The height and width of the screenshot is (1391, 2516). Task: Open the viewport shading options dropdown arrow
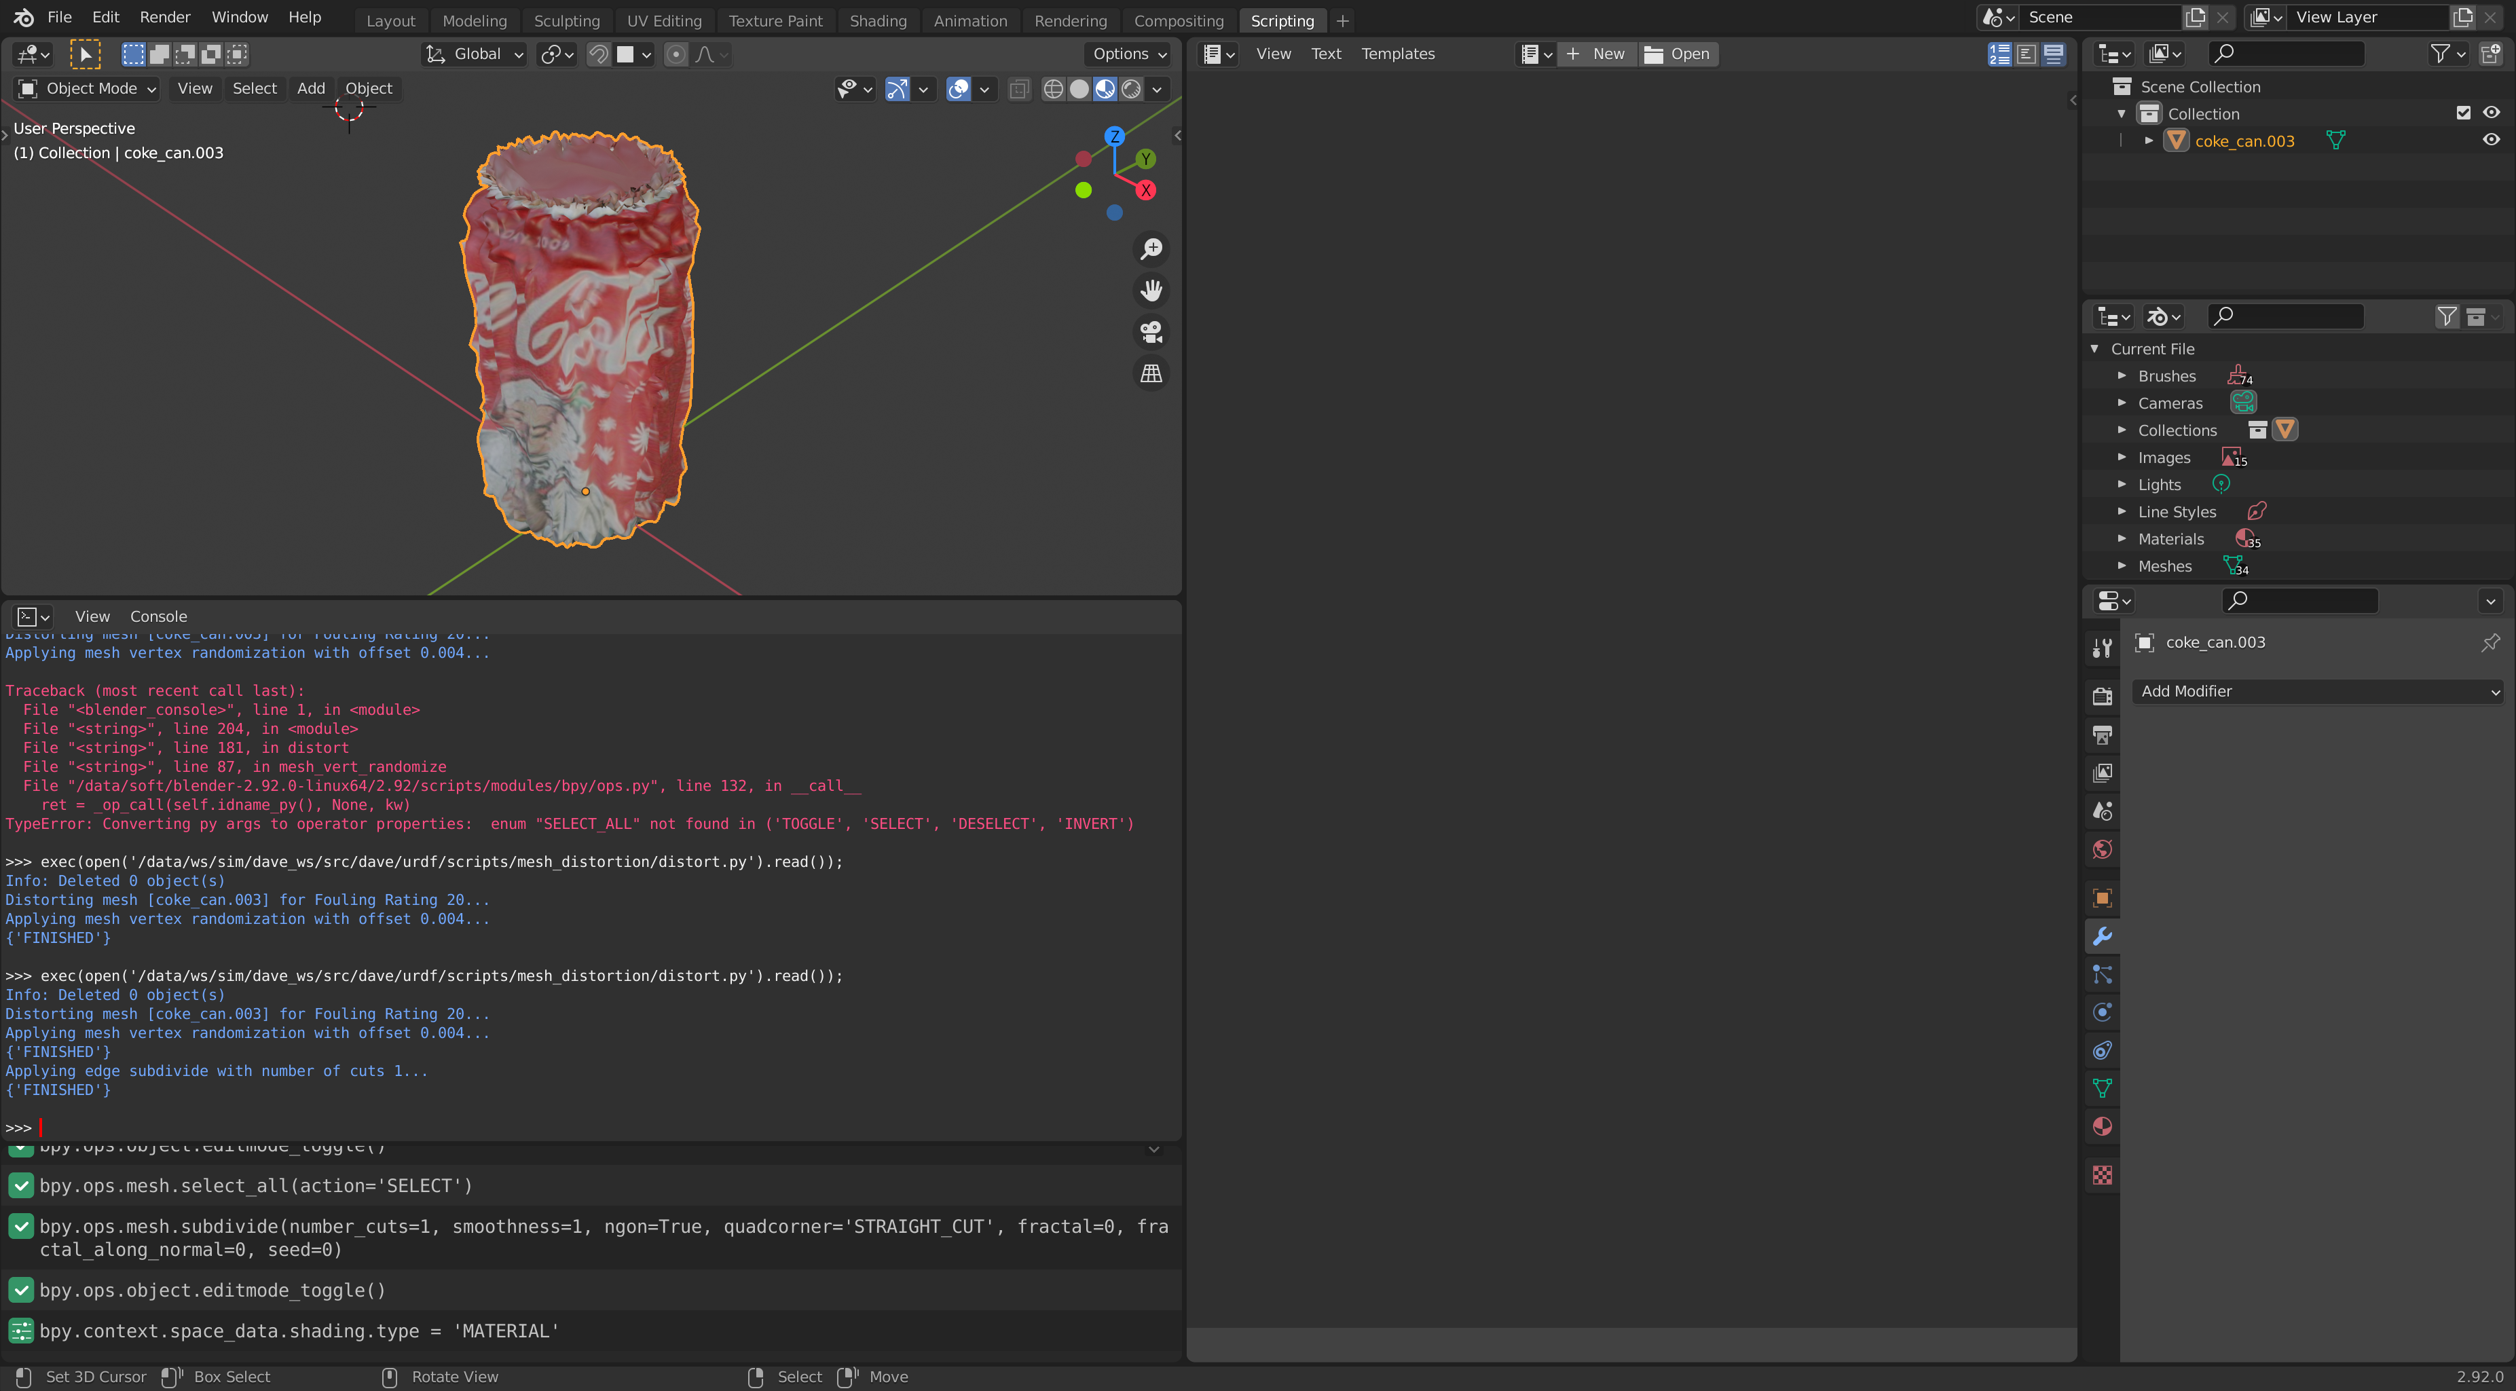point(1158,89)
